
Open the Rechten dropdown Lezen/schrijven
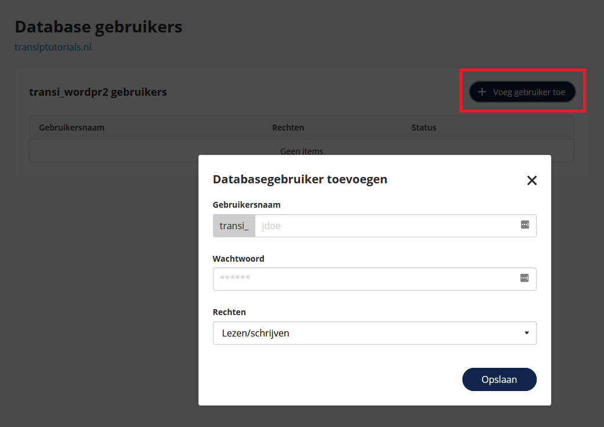tap(374, 333)
